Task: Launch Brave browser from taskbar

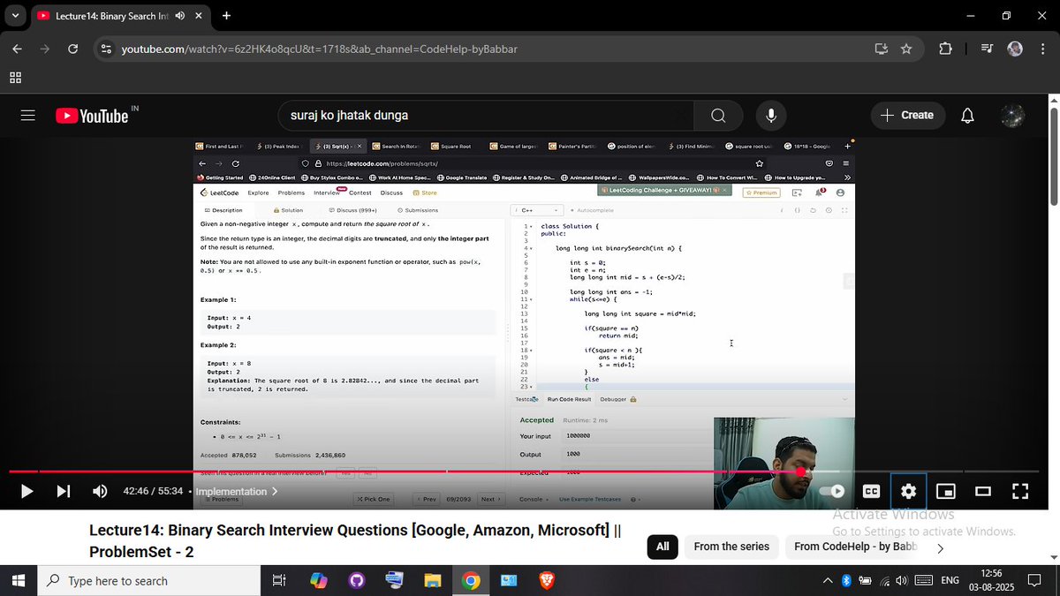Action: [547, 580]
